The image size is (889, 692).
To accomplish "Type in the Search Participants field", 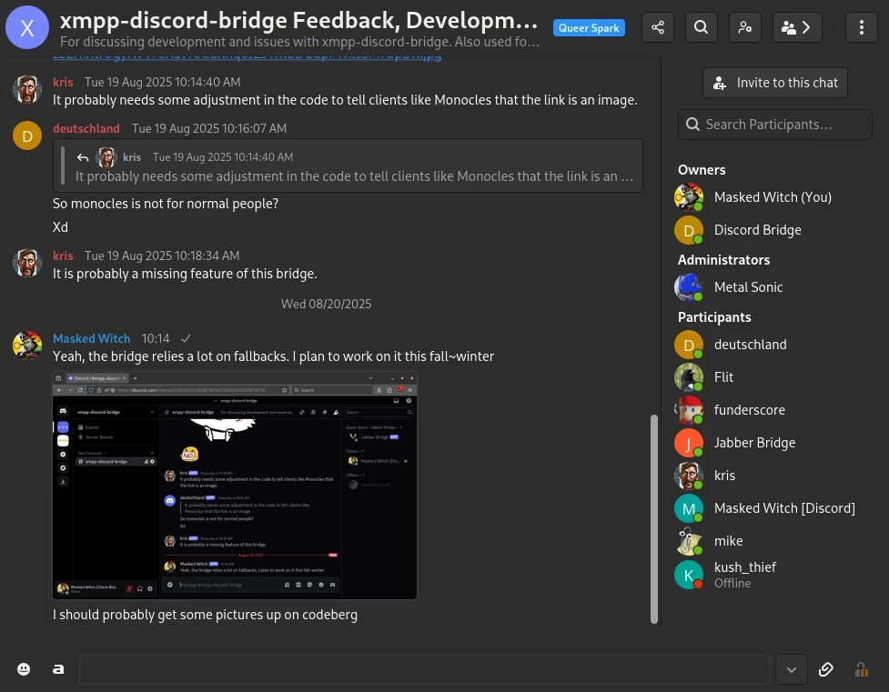I will pos(775,125).
